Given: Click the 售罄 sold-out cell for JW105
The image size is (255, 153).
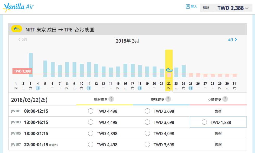Looking at the screenshot, I should [x=218, y=134].
